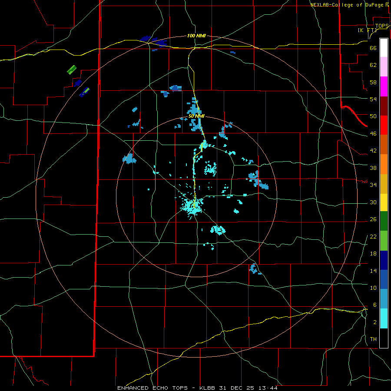
Task: Click legend value "18"
Action: click(373, 254)
